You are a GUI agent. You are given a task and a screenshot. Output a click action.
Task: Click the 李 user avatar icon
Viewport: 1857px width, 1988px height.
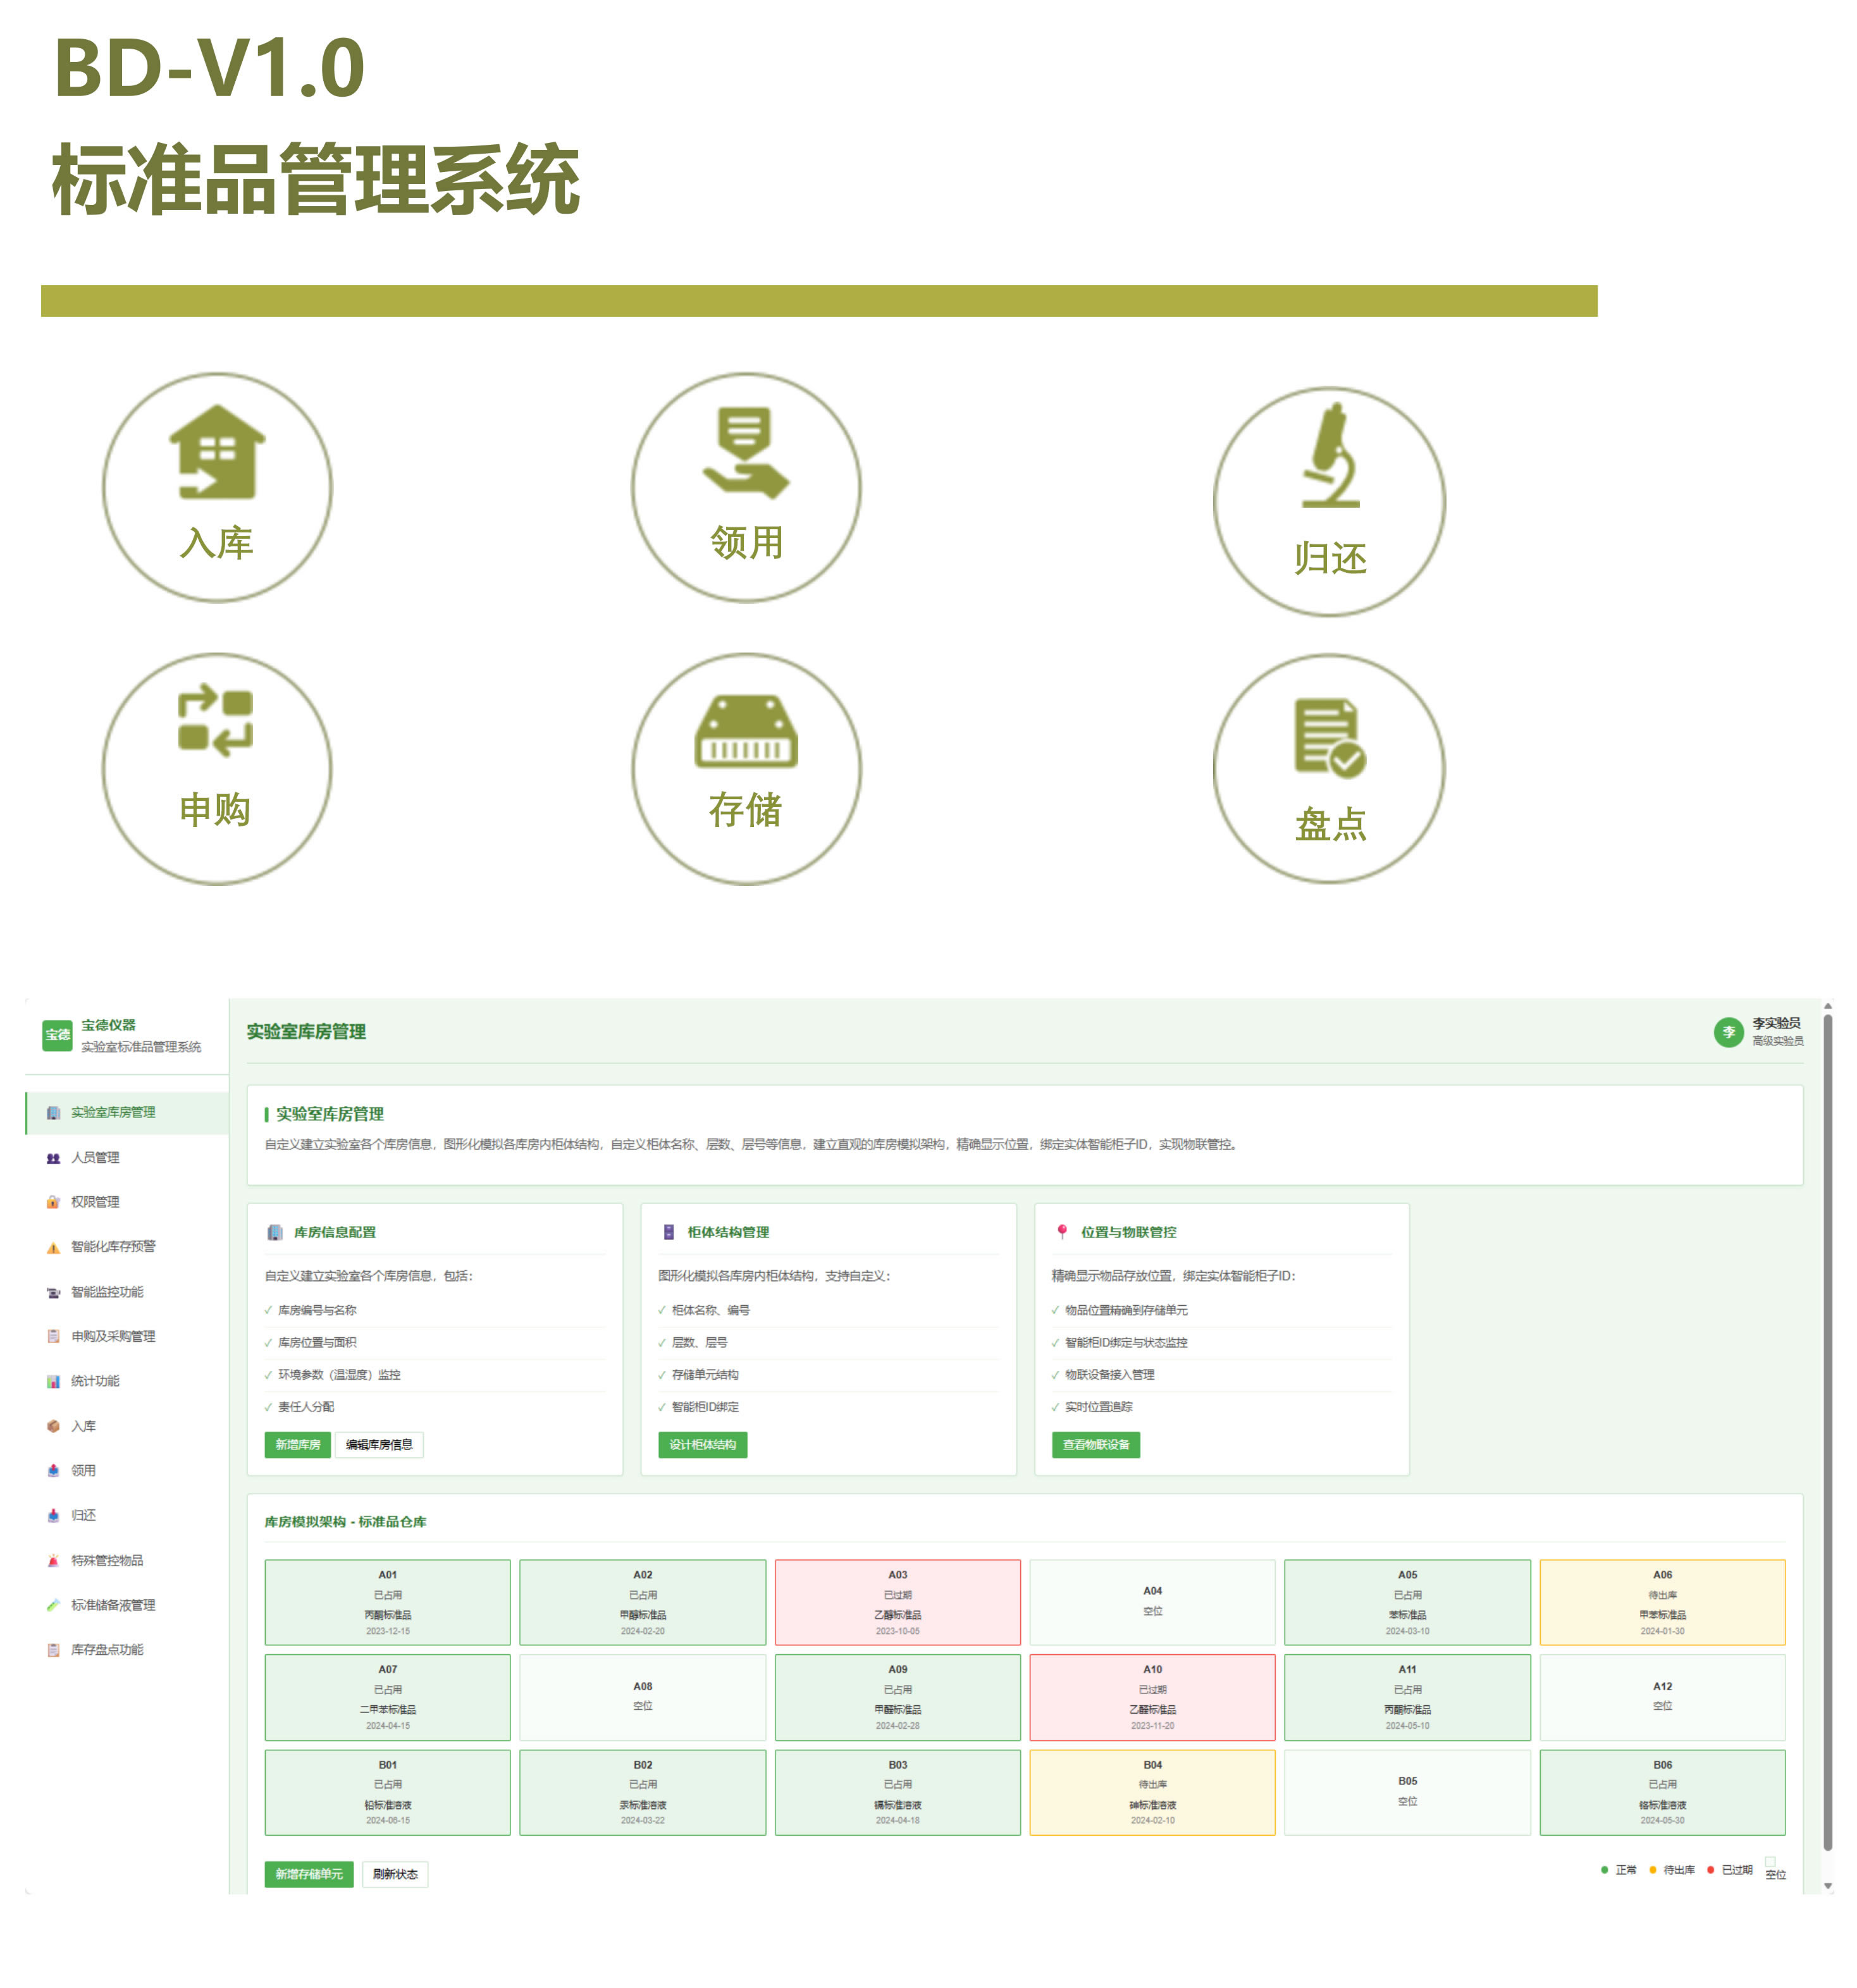tap(1728, 1032)
